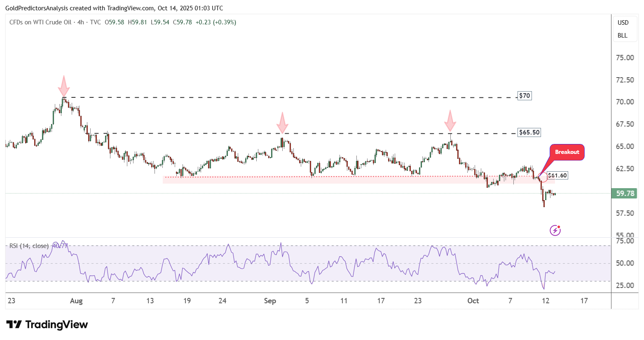The width and height of the screenshot is (644, 340).
Task: Click the red arrow above the late-September high
Action: (450, 120)
